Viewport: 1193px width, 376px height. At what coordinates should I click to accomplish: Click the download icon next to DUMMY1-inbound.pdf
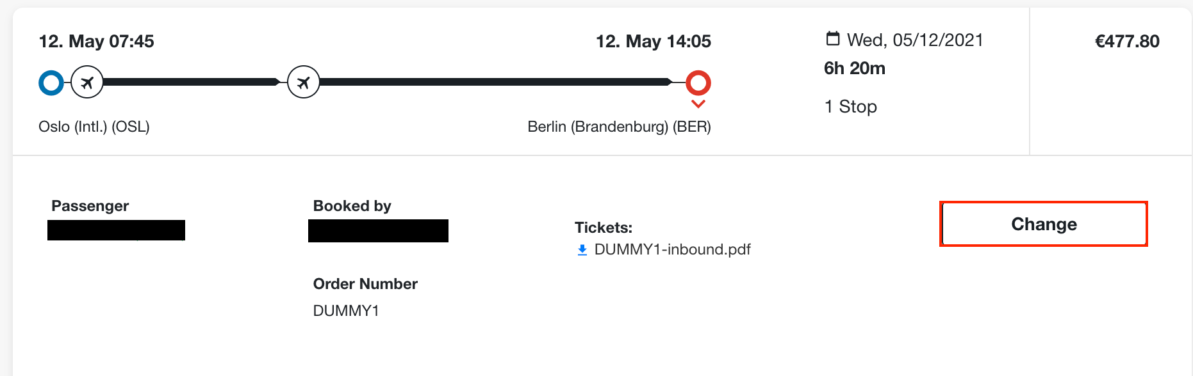(x=582, y=250)
